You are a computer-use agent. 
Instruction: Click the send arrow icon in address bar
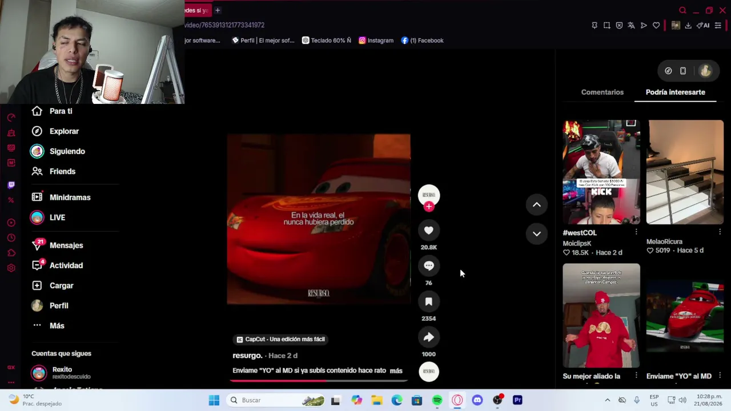click(x=644, y=25)
